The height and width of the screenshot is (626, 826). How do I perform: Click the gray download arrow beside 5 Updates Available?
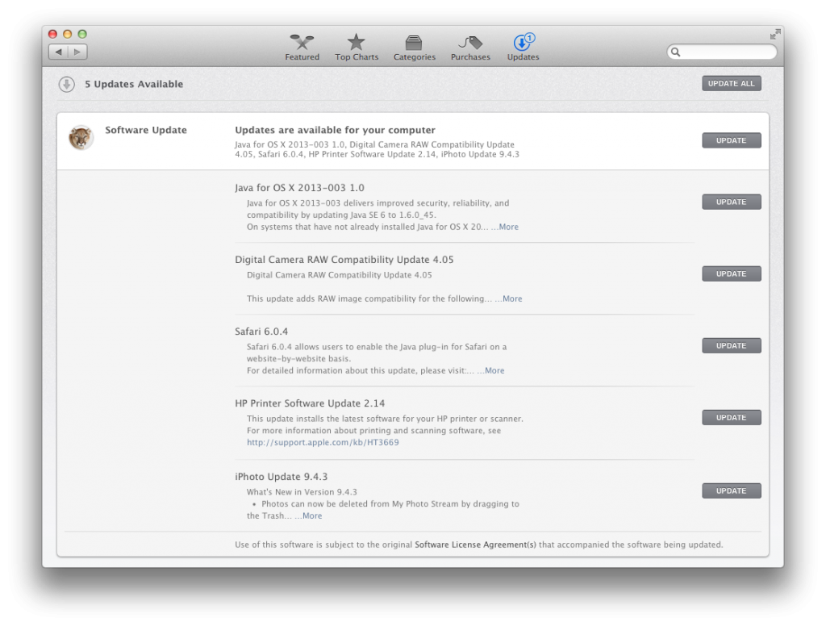tap(66, 84)
